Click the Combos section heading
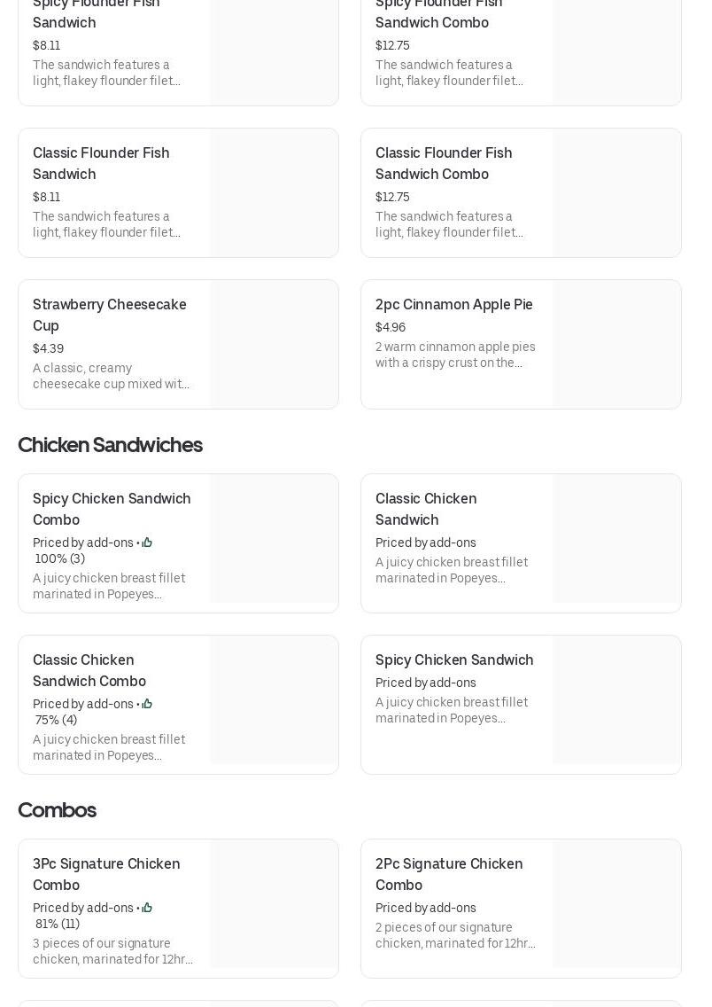712x1007 pixels. pos(57,810)
